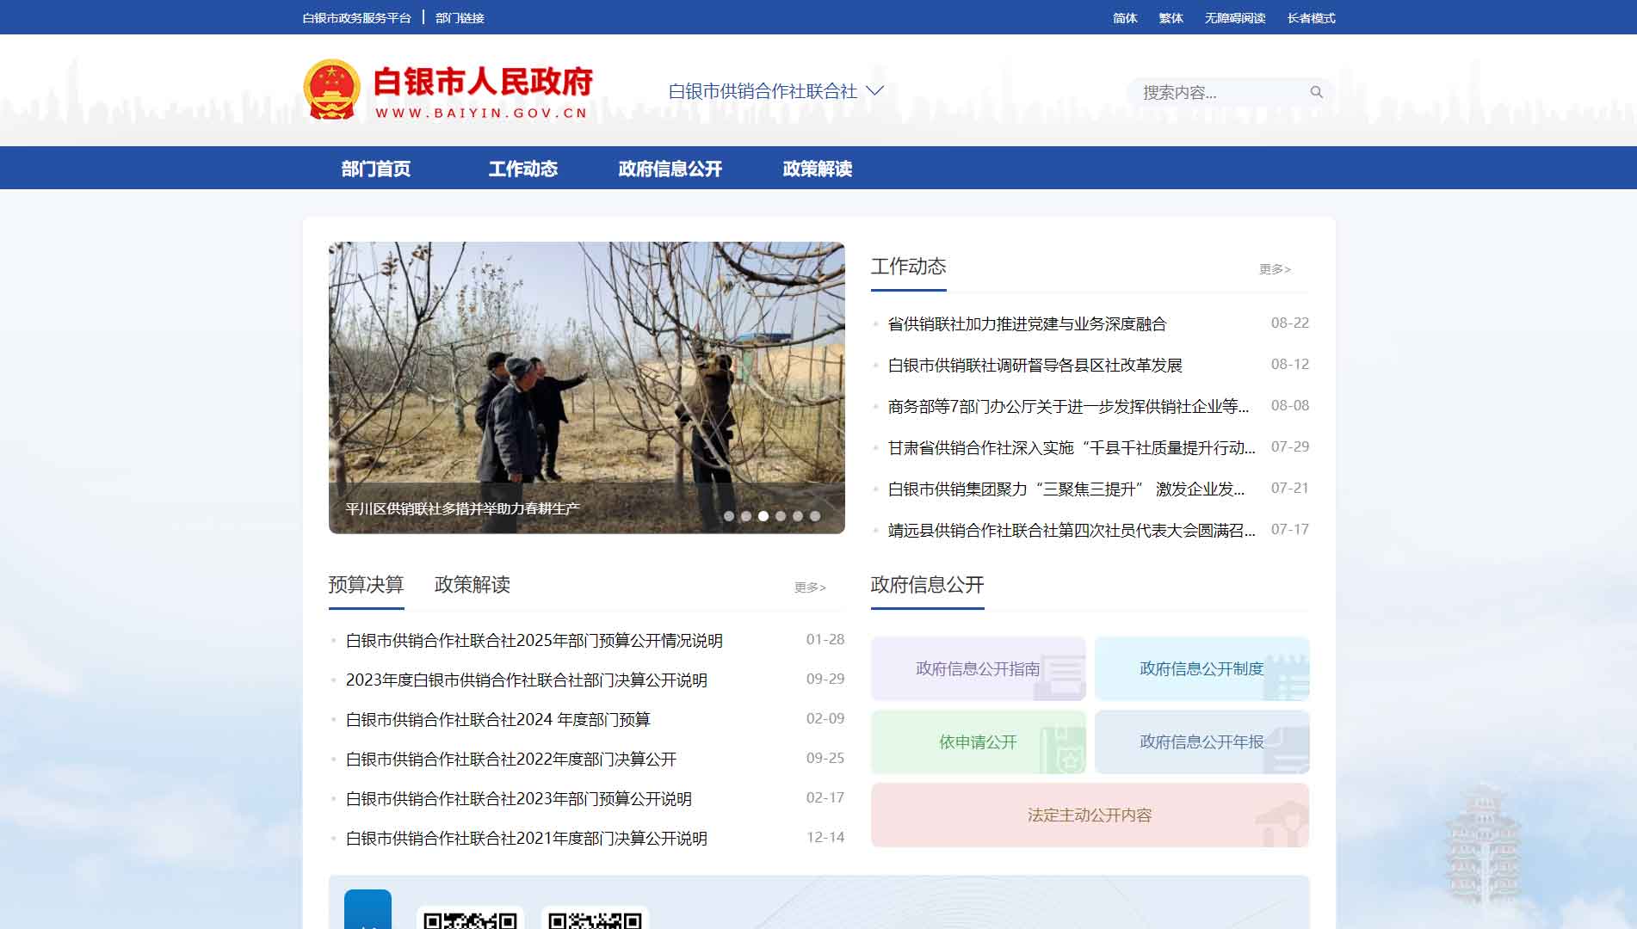Screen dimensions: 1637x929
Task: Open the 政府信息公开年报 card
Action: click(1201, 741)
